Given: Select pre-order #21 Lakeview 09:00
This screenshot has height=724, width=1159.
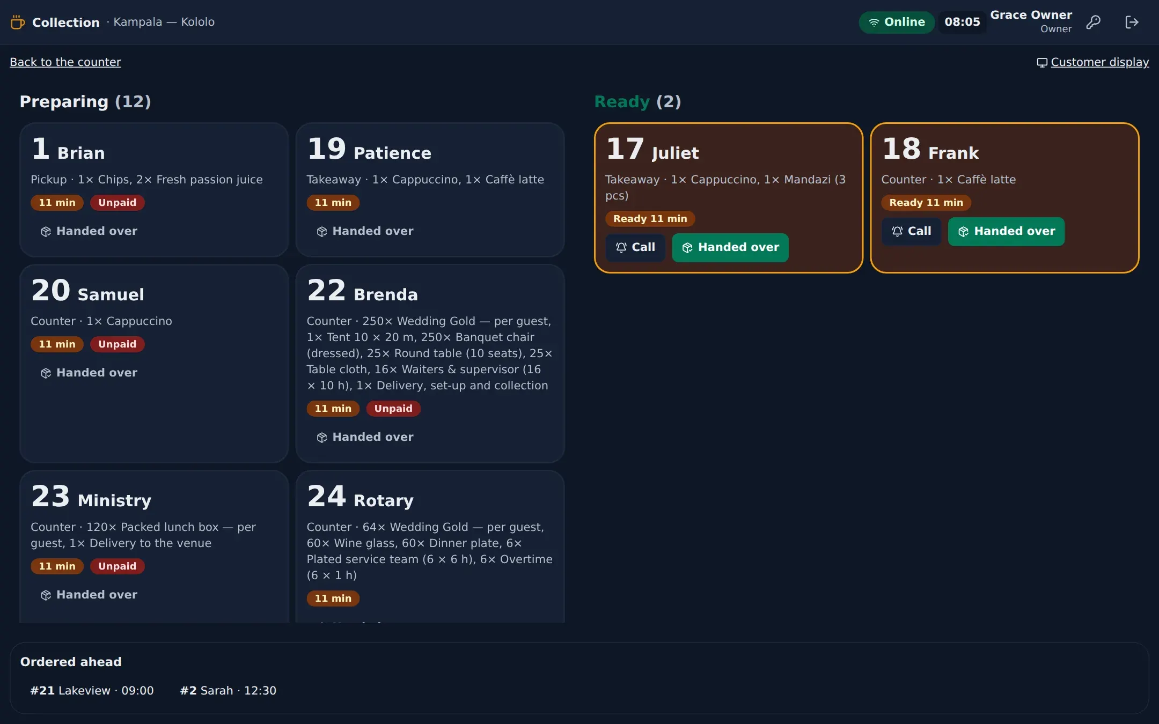Looking at the screenshot, I should (92, 691).
